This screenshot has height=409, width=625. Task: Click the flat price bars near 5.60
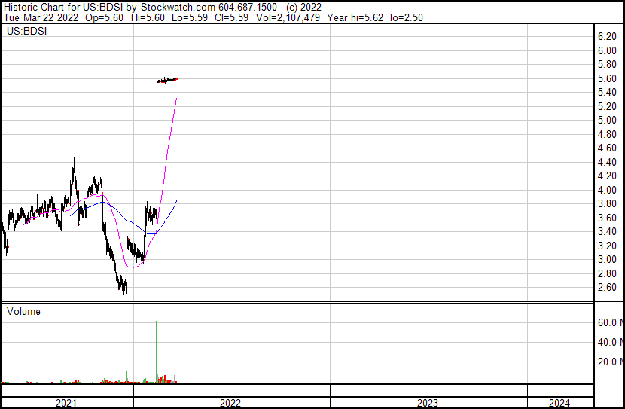[166, 80]
